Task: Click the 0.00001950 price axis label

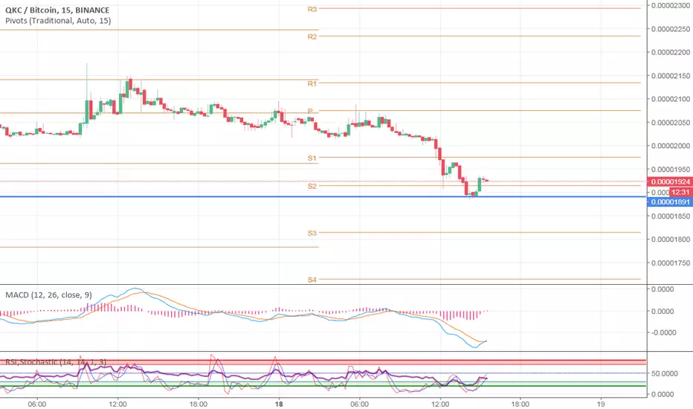Action: [x=671, y=170]
